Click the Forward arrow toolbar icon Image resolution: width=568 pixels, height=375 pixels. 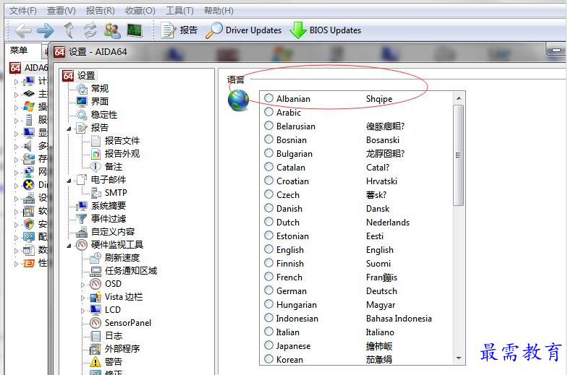pyautogui.click(x=46, y=31)
